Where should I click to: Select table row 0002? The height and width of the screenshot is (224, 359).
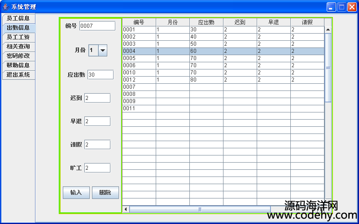(x=223, y=37)
